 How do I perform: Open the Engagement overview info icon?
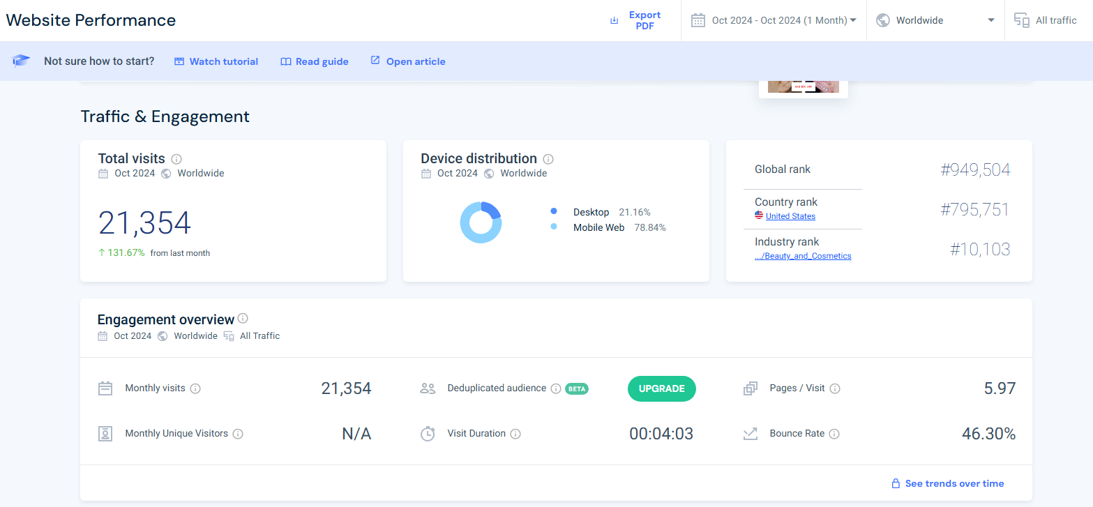coord(243,318)
